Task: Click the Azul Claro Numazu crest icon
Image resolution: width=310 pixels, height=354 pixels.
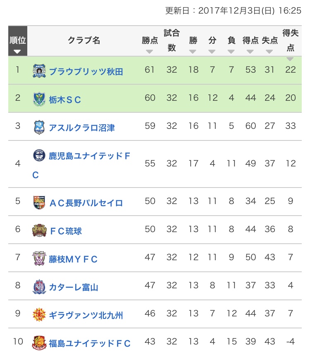Action: [39, 127]
